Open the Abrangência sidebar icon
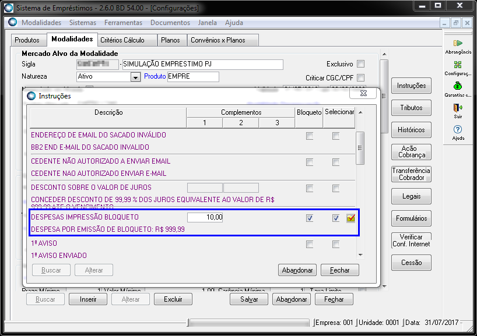Viewport: 477px width, 336px height. [x=458, y=43]
